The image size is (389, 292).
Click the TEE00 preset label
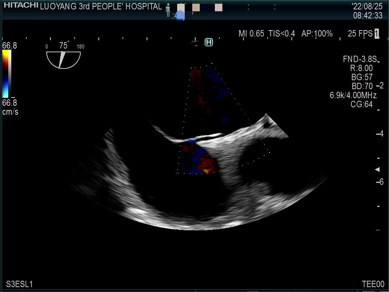pos(373,284)
